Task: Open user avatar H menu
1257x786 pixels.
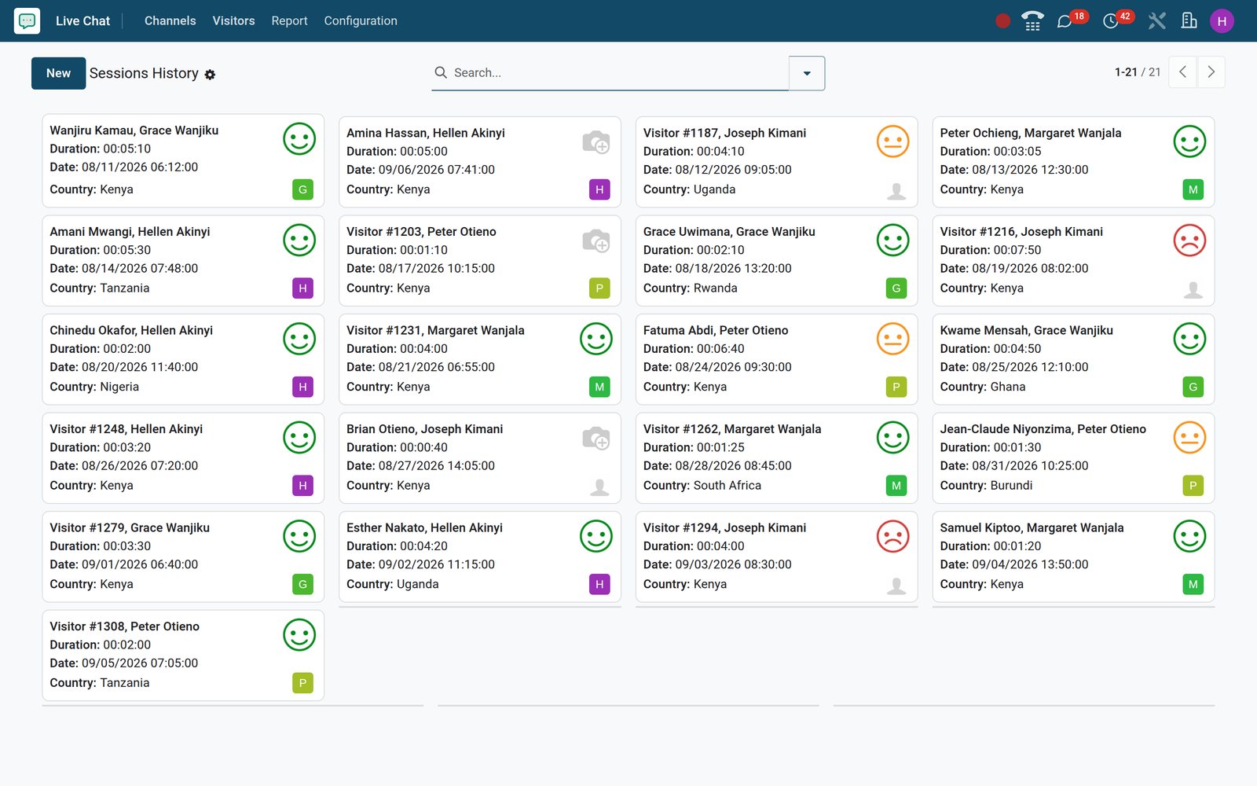Action: (x=1222, y=21)
